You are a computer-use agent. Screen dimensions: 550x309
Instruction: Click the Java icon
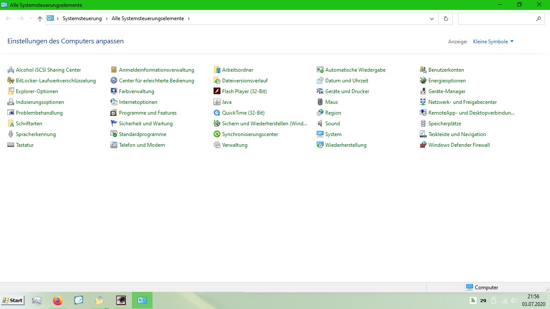[x=217, y=102]
